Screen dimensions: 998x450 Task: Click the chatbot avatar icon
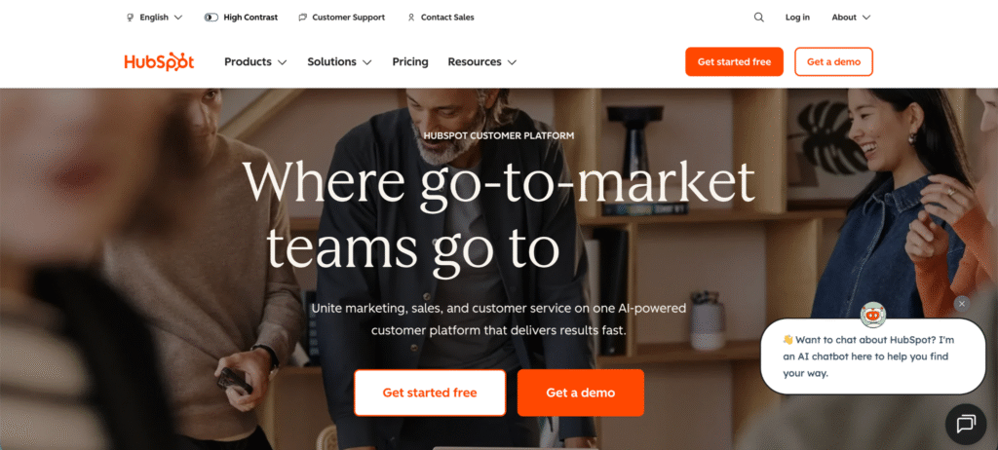pos(872,314)
